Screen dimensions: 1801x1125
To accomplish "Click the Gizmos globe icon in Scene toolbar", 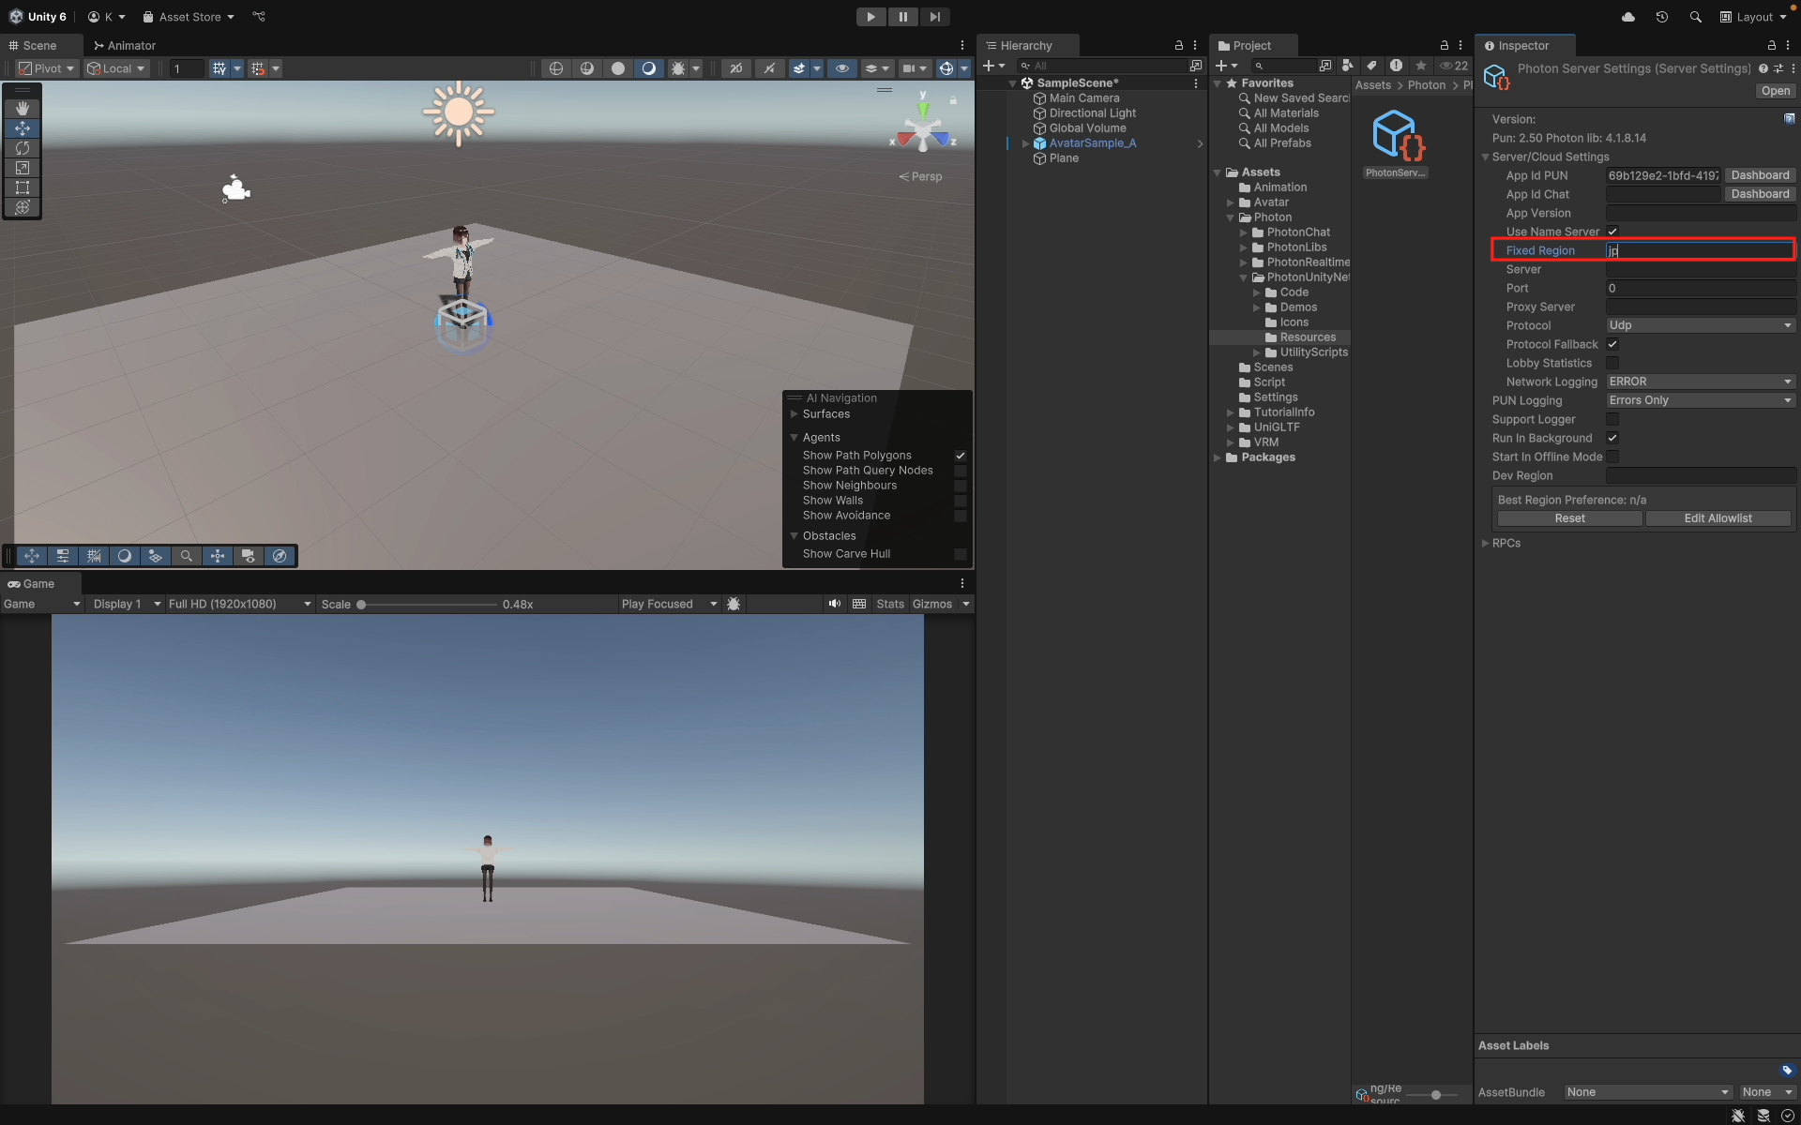I will pos(946,68).
